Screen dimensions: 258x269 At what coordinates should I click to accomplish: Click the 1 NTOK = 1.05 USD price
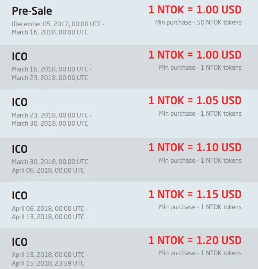pos(195,101)
